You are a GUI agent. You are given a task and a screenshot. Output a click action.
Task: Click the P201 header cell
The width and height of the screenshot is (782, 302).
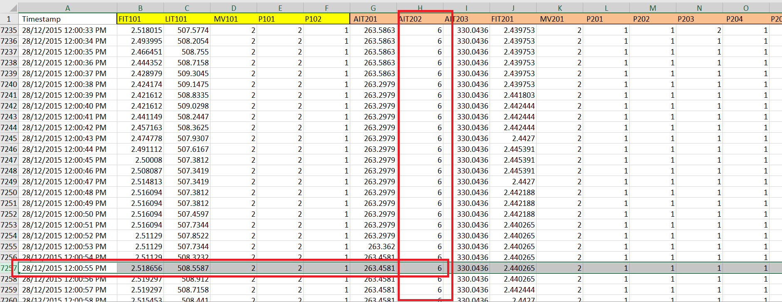[606, 19]
